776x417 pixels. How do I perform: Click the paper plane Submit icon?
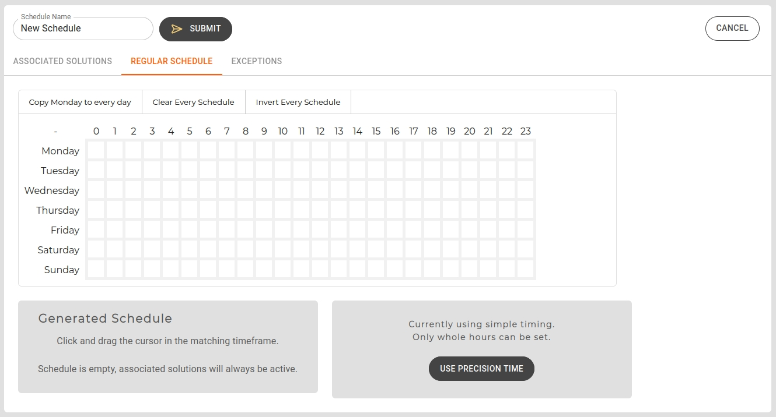[177, 29]
